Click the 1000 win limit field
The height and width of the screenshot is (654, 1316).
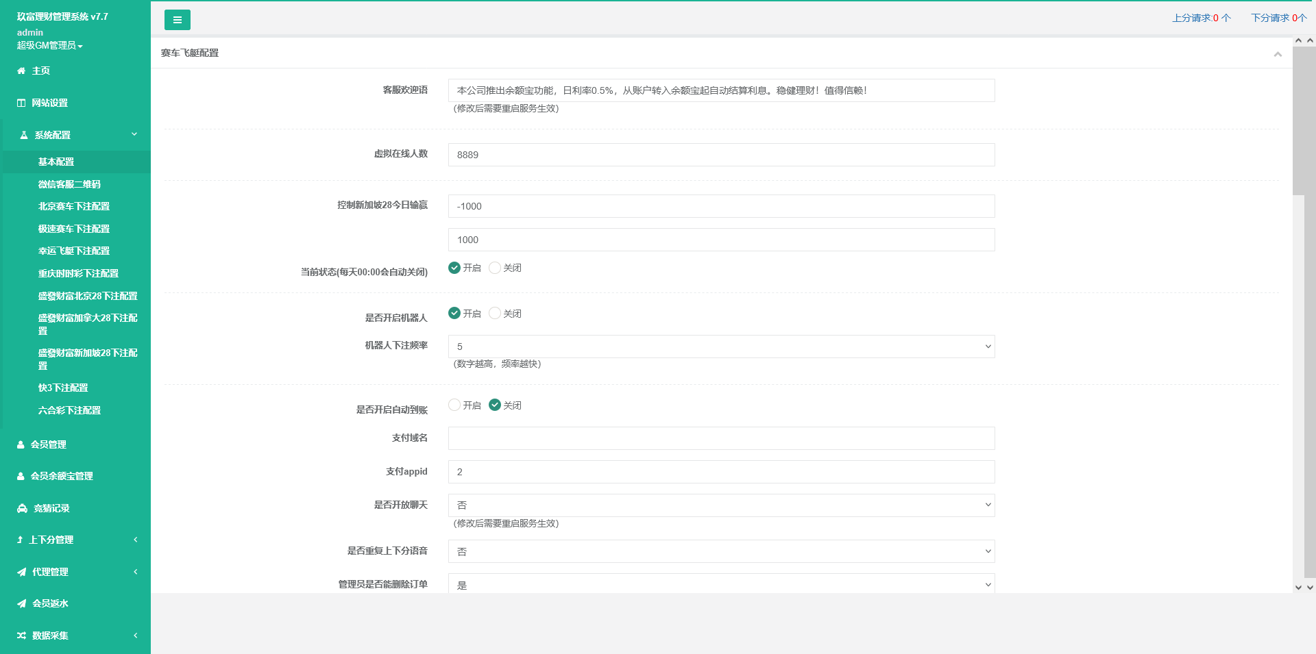721,240
